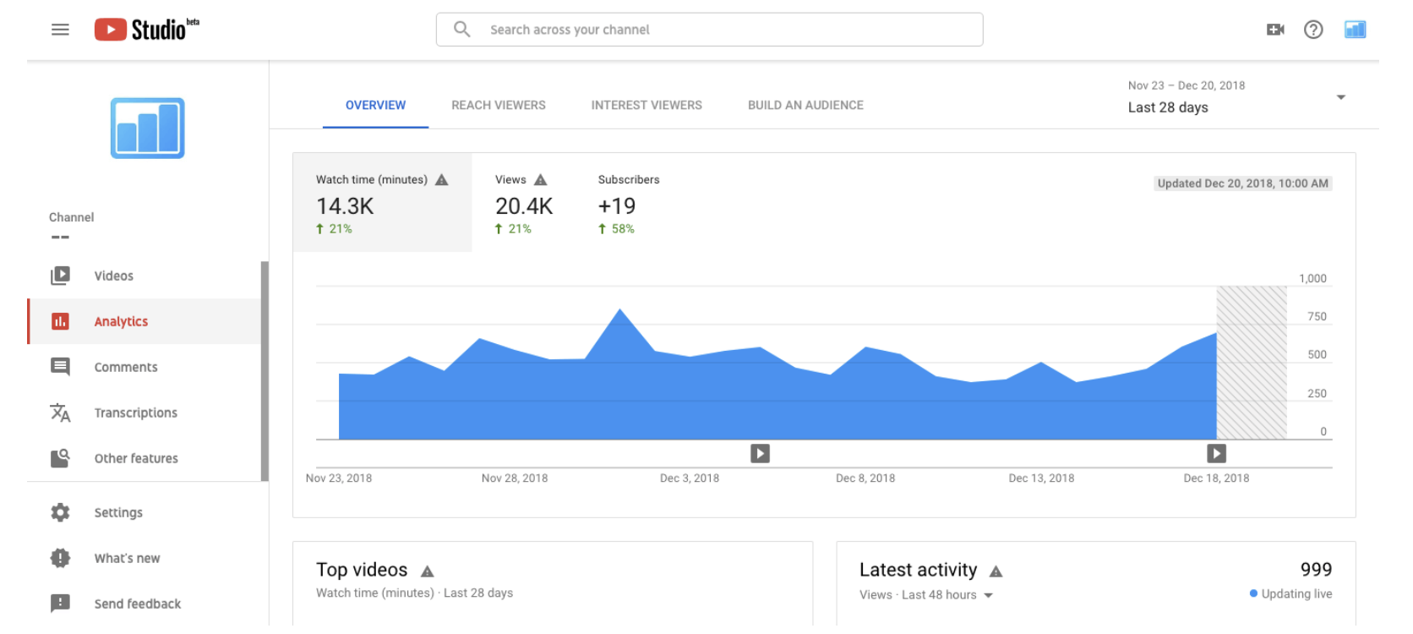Expand the Last 28 days date dropdown

[x=1340, y=97]
